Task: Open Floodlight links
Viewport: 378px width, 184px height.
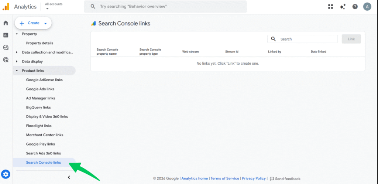Action: [39, 126]
